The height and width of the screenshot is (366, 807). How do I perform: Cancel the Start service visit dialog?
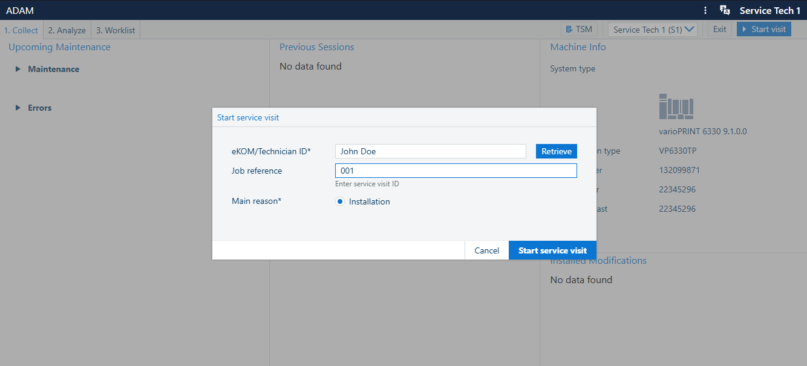pos(486,250)
